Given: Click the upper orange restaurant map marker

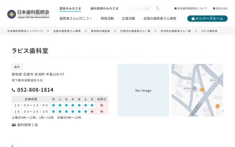Looking at the screenshot, I should coord(202,90).
